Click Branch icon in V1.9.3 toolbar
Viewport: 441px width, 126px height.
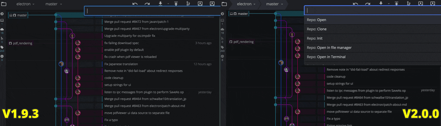[x=188, y=4]
